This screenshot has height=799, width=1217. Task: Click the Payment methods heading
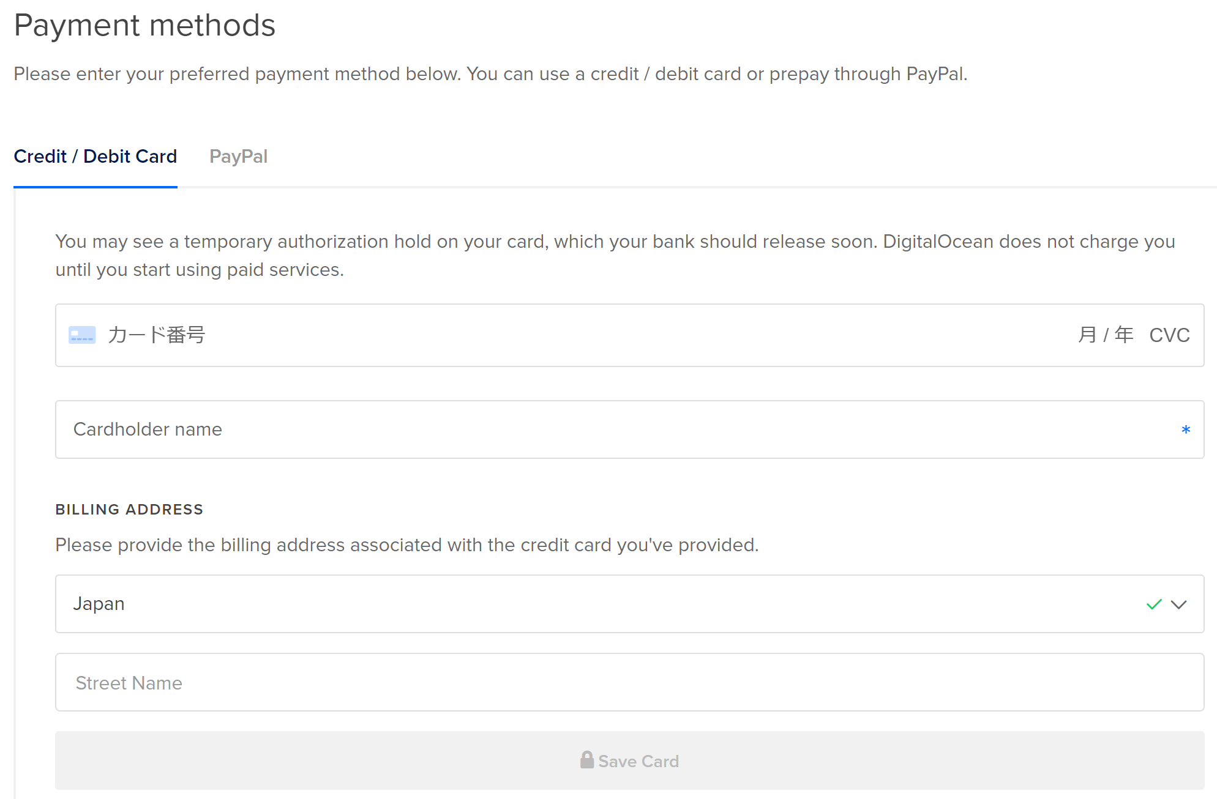pos(144,26)
